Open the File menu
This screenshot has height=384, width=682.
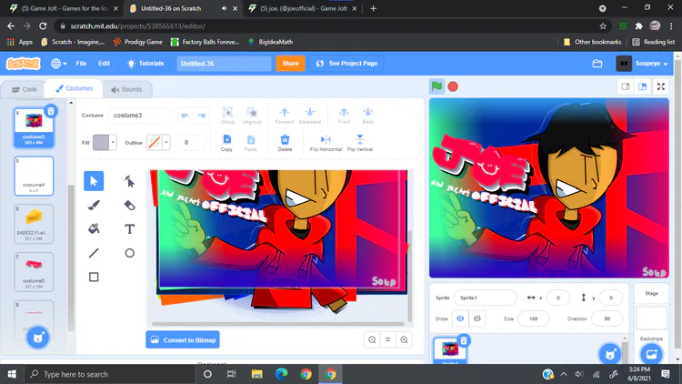(x=81, y=64)
